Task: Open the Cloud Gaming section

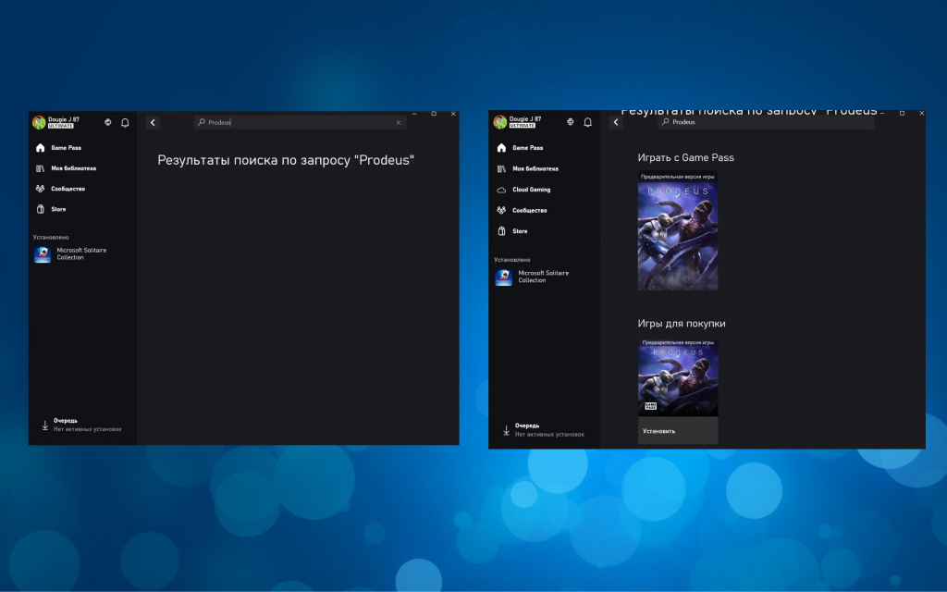Action: tap(531, 190)
